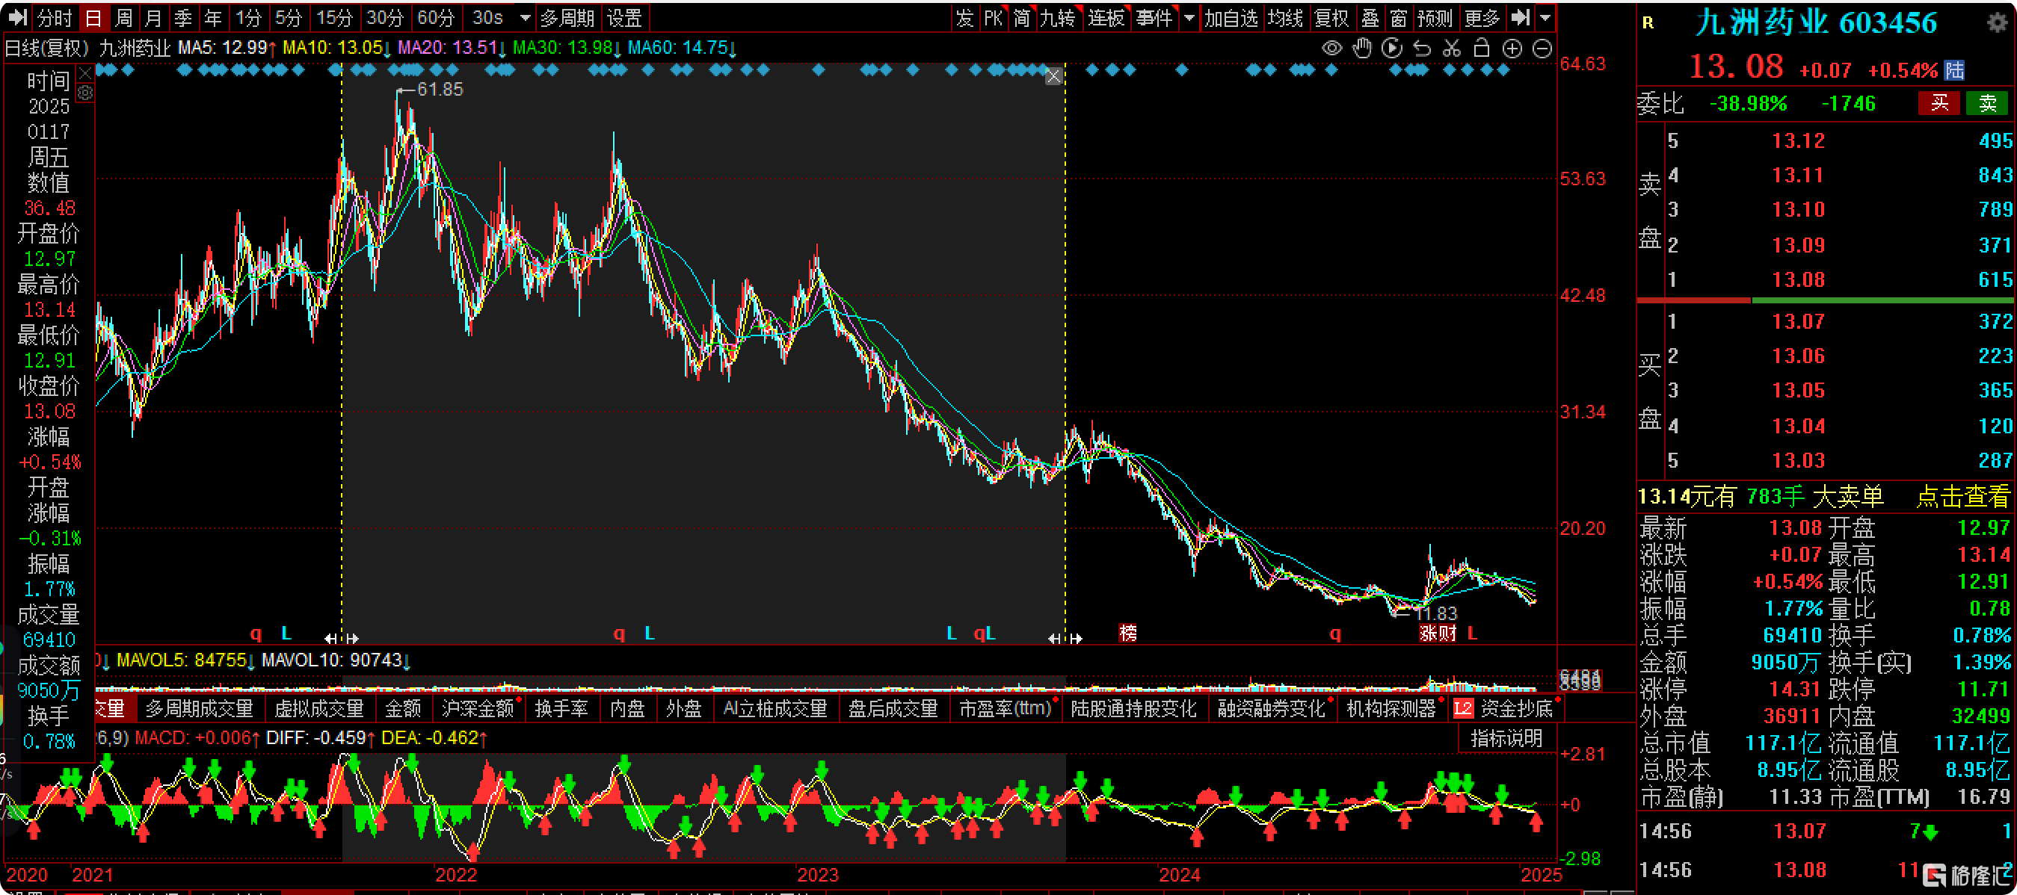Switch to the 周 weekly period tab
The image size is (2017, 895).
[123, 17]
